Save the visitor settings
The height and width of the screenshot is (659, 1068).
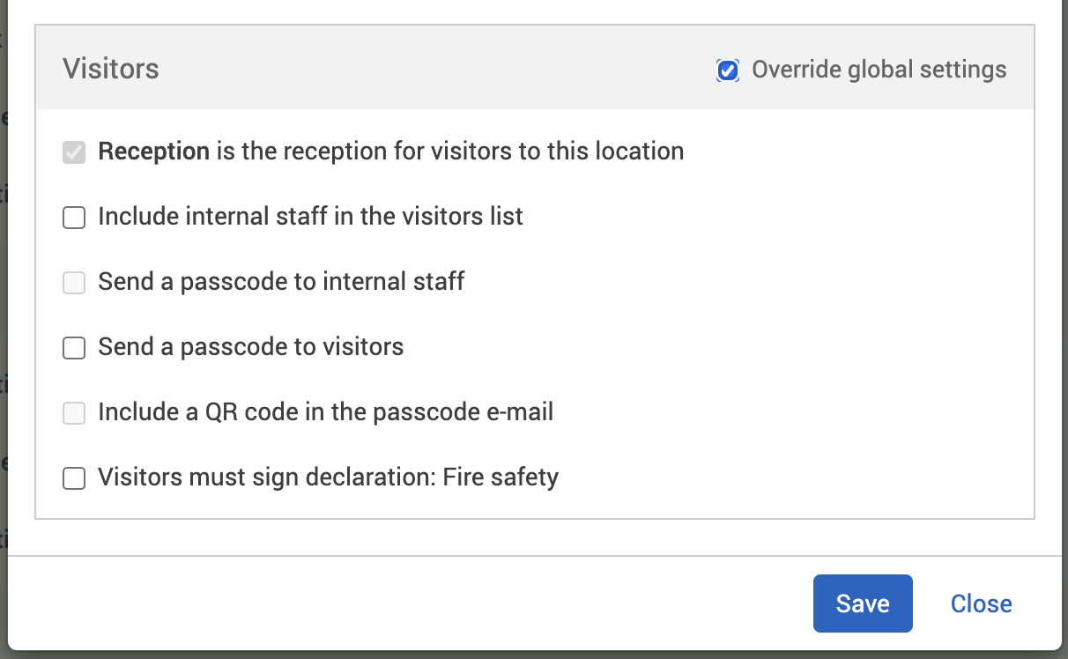[862, 603]
